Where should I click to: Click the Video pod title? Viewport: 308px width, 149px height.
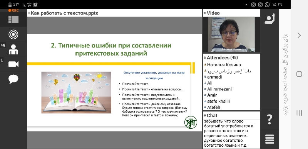pos(212,13)
